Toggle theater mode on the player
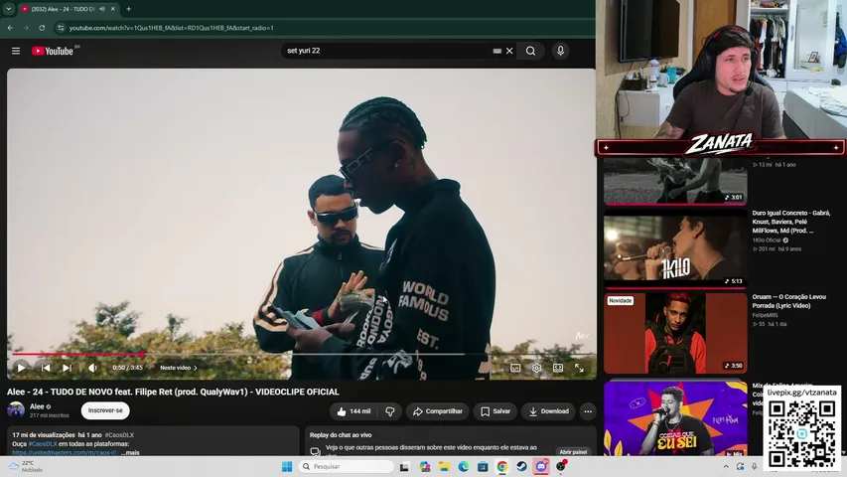Image resolution: width=847 pixels, height=477 pixels. pos(558,368)
